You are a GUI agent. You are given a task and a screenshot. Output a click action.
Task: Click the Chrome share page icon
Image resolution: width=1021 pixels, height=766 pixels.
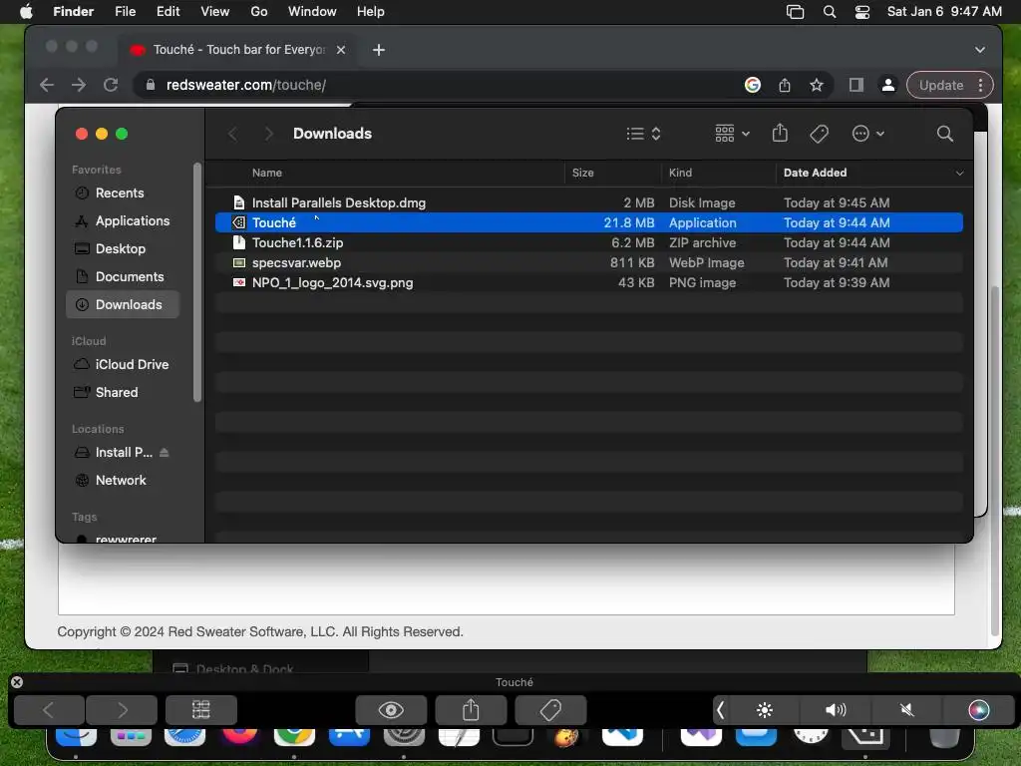[x=785, y=85]
